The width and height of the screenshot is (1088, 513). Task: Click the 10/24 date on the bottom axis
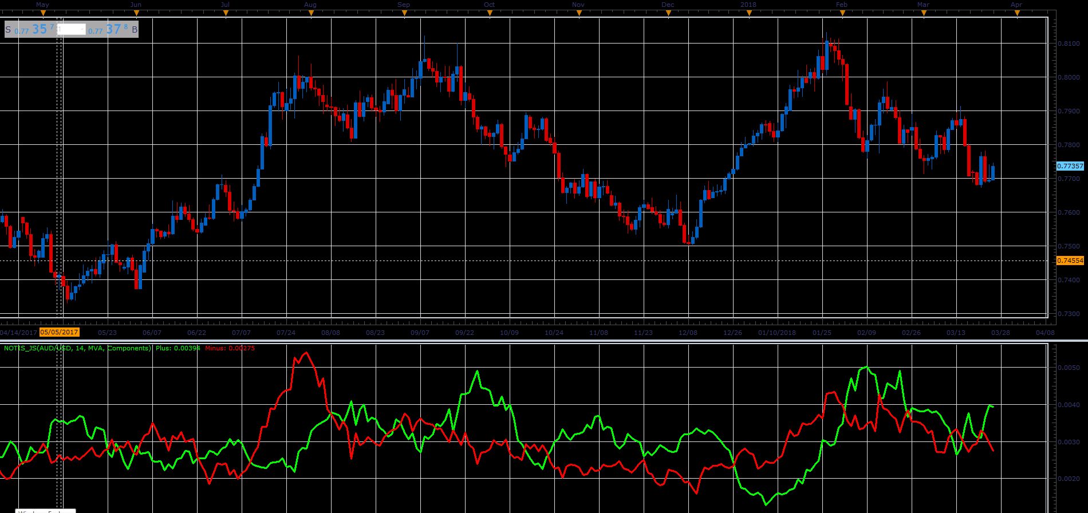[554, 333]
